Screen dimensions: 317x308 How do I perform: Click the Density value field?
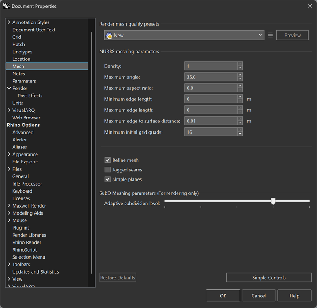[x=211, y=66]
